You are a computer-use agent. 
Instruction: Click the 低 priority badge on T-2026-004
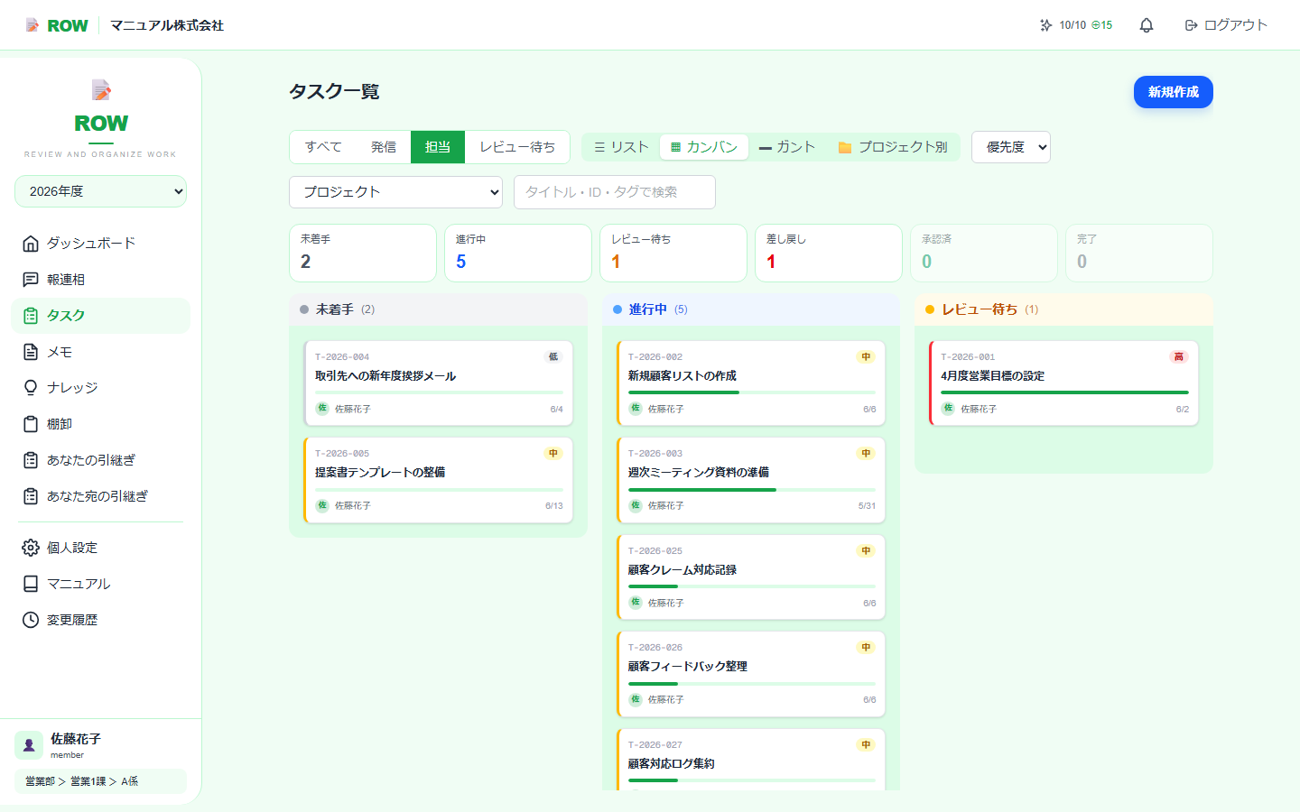coord(553,356)
